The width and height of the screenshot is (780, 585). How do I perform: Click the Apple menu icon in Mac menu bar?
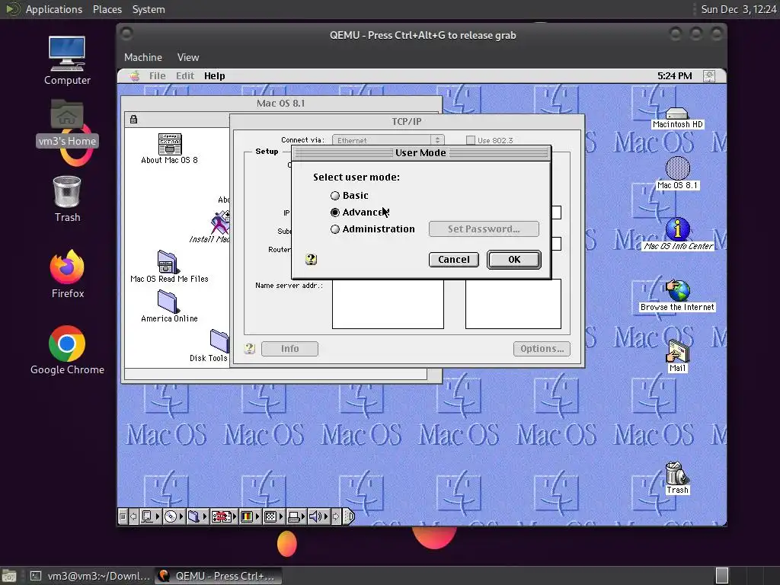[134, 75]
